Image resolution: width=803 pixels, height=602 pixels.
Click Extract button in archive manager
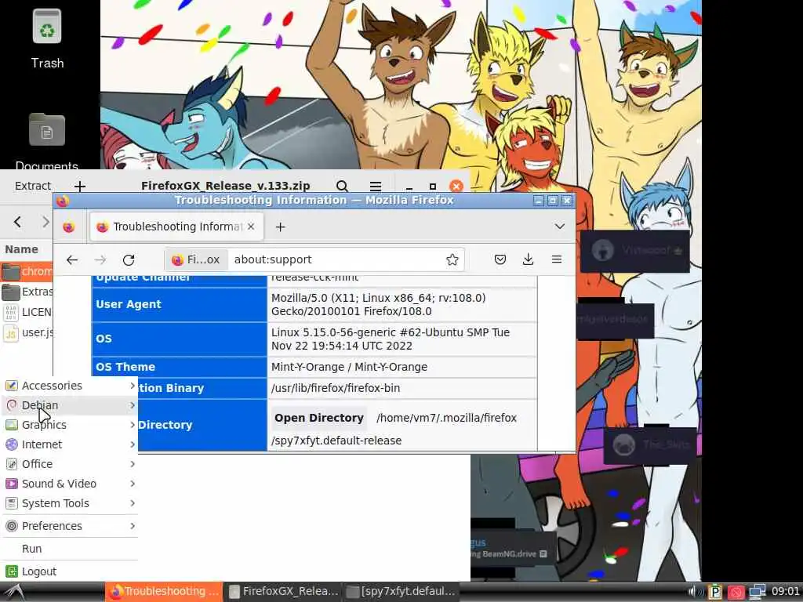coord(33,186)
